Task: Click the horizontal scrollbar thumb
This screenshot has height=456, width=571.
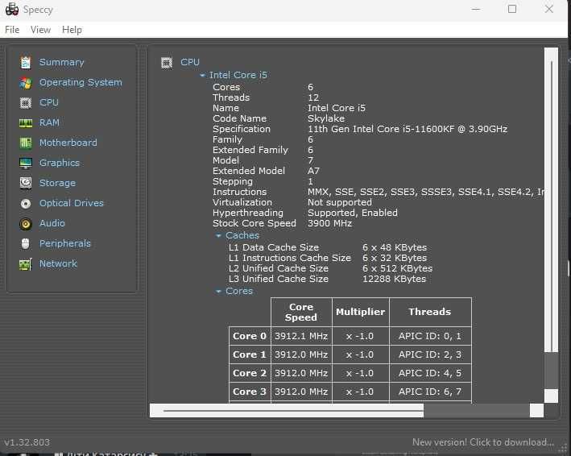Action: tap(293, 410)
